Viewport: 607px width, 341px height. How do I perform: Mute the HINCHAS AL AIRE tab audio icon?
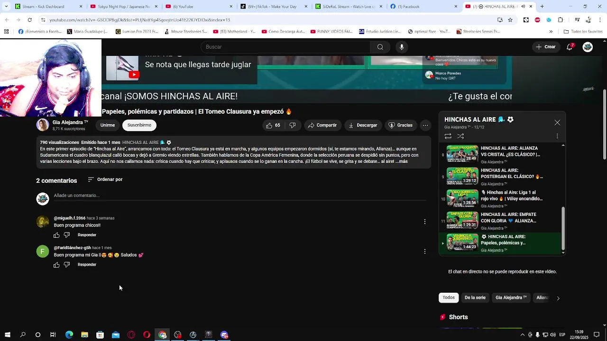click(x=523, y=7)
